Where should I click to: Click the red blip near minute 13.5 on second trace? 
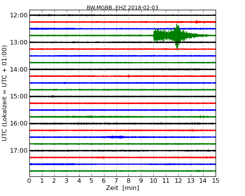(x=196, y=22)
